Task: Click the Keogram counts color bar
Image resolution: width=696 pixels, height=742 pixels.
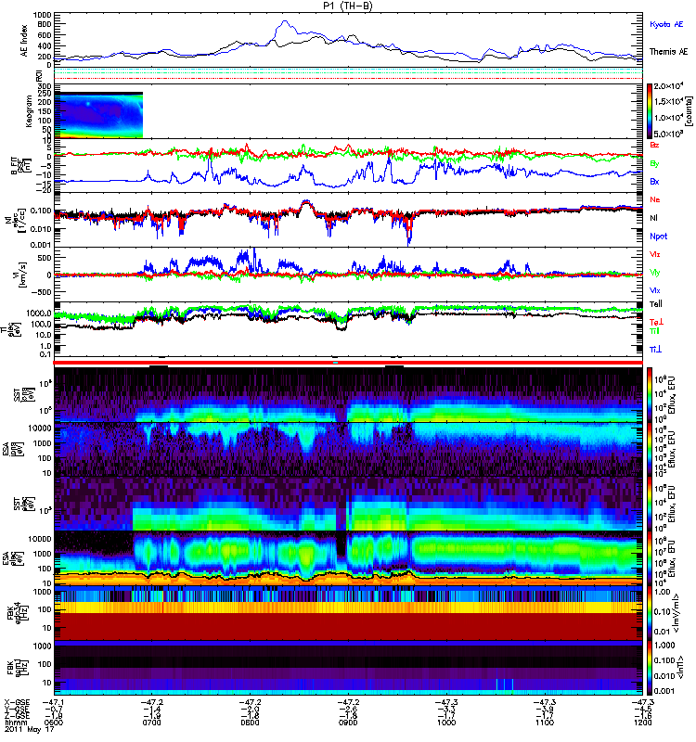Action: click(650, 111)
